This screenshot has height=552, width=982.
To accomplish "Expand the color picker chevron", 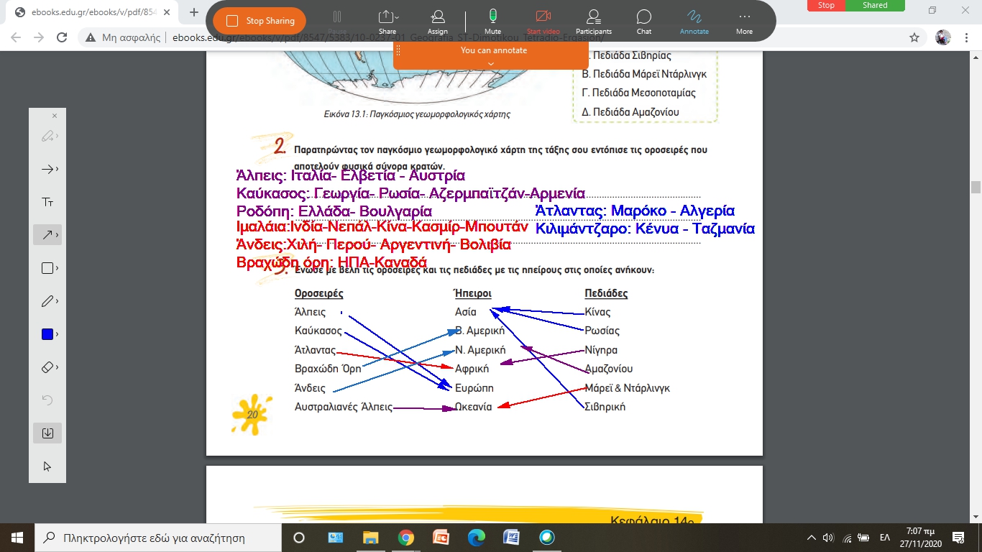I will (57, 335).
